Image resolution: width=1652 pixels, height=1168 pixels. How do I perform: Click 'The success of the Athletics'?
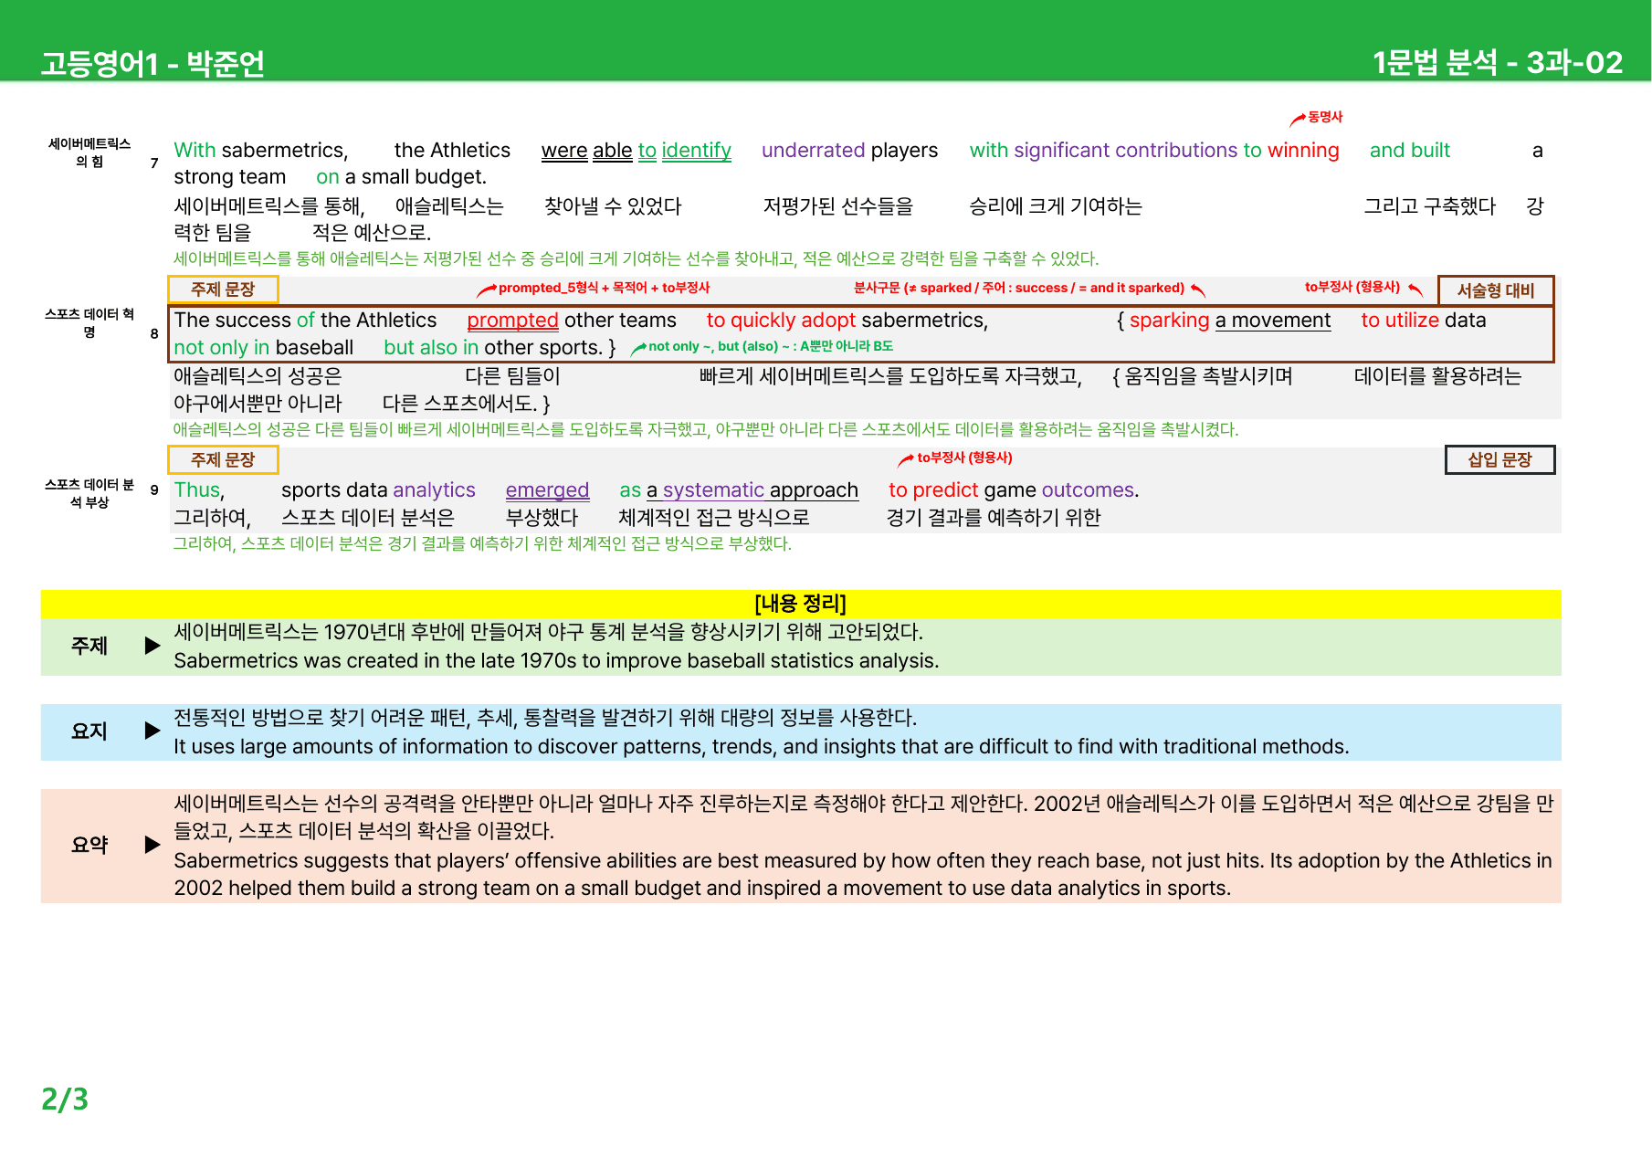point(305,320)
